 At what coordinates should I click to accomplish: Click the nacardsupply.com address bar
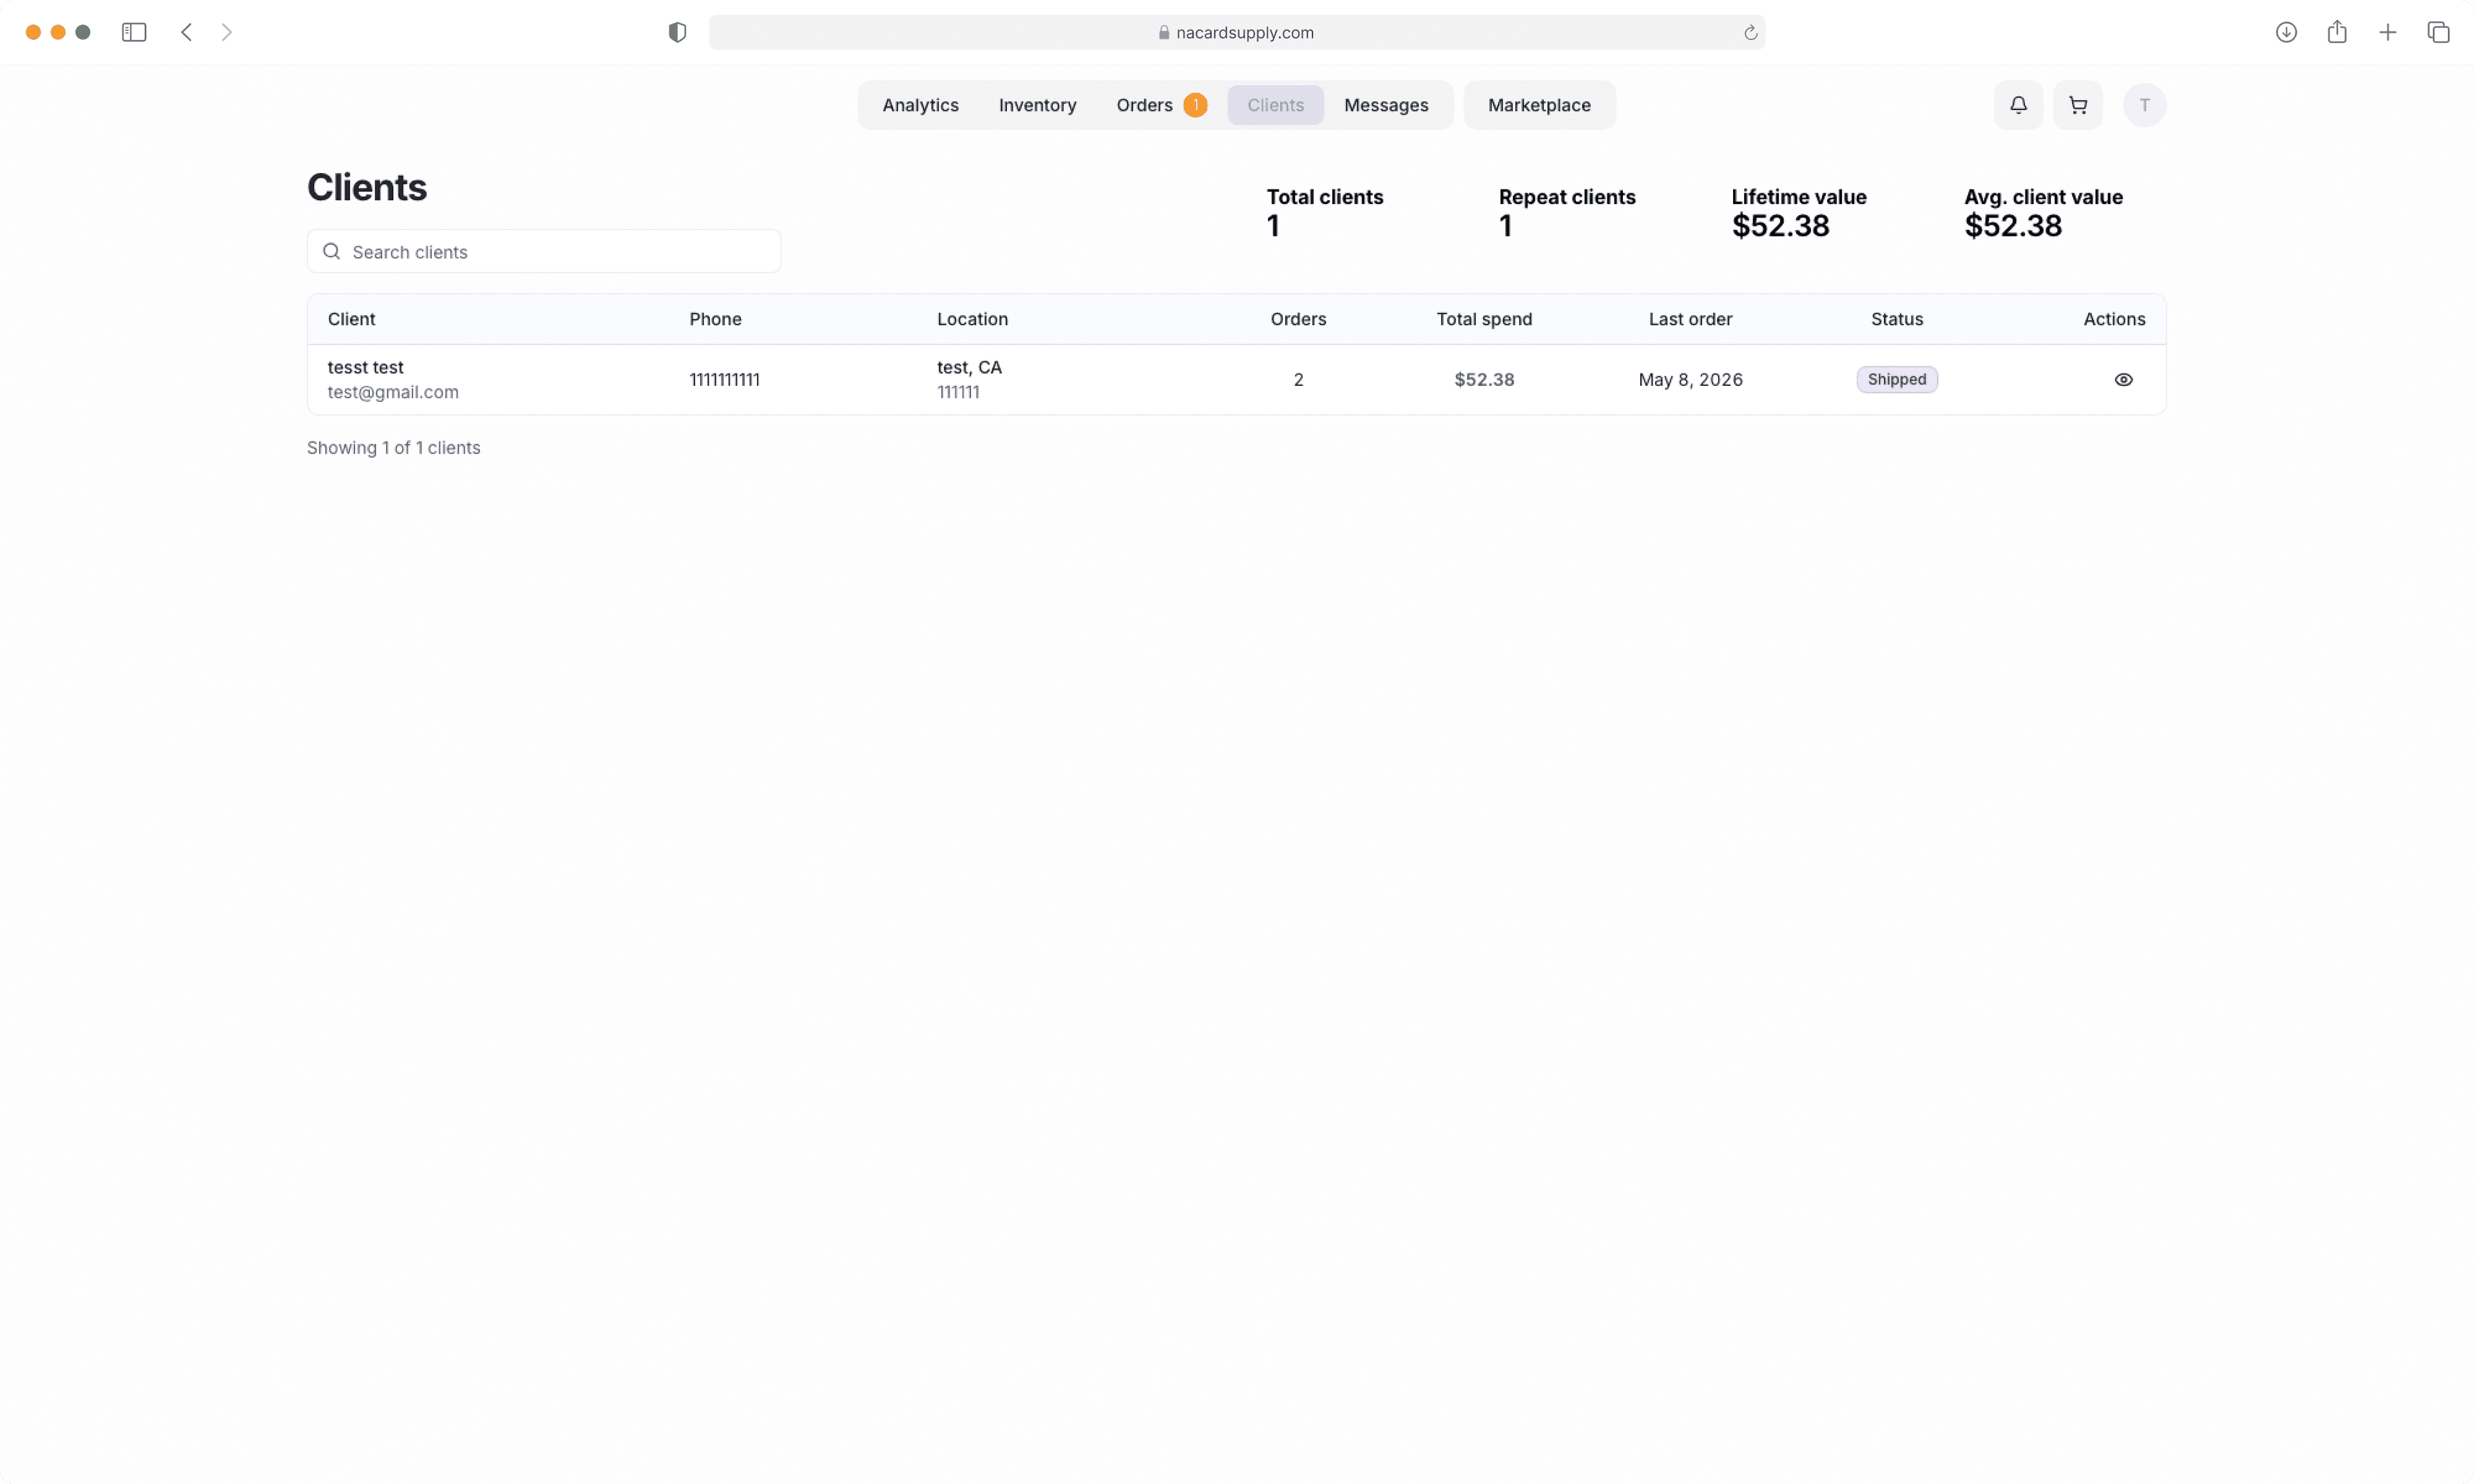(x=1236, y=32)
